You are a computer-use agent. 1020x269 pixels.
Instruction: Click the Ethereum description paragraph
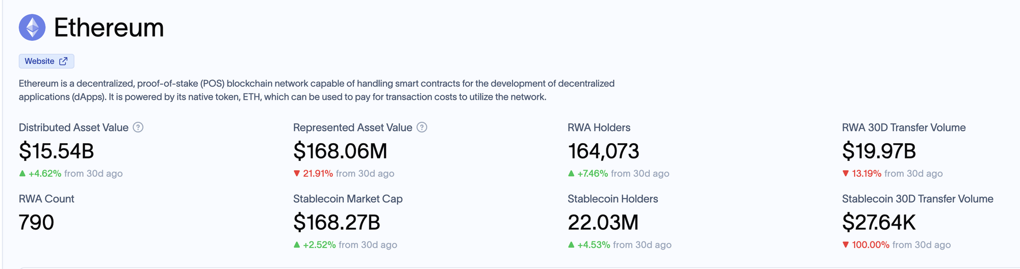click(317, 90)
